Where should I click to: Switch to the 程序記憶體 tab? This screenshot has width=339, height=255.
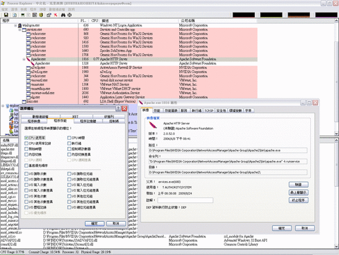click(x=88, y=121)
